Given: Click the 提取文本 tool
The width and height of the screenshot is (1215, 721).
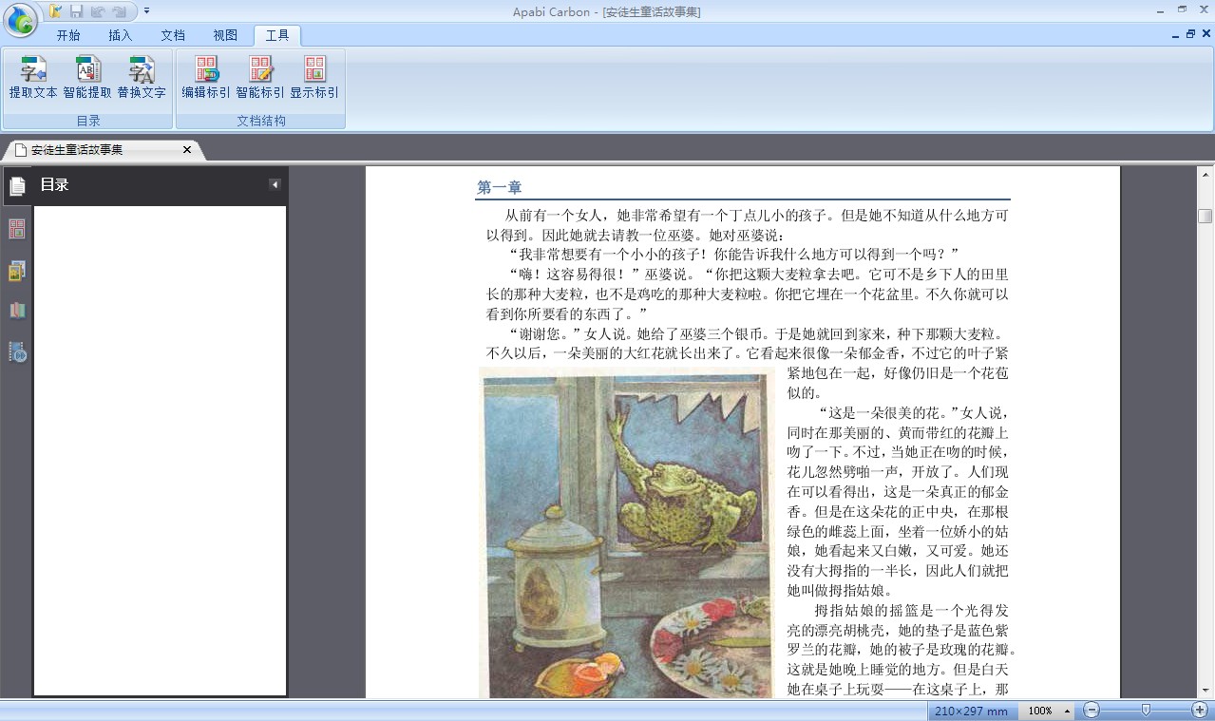Looking at the screenshot, I should click(33, 78).
